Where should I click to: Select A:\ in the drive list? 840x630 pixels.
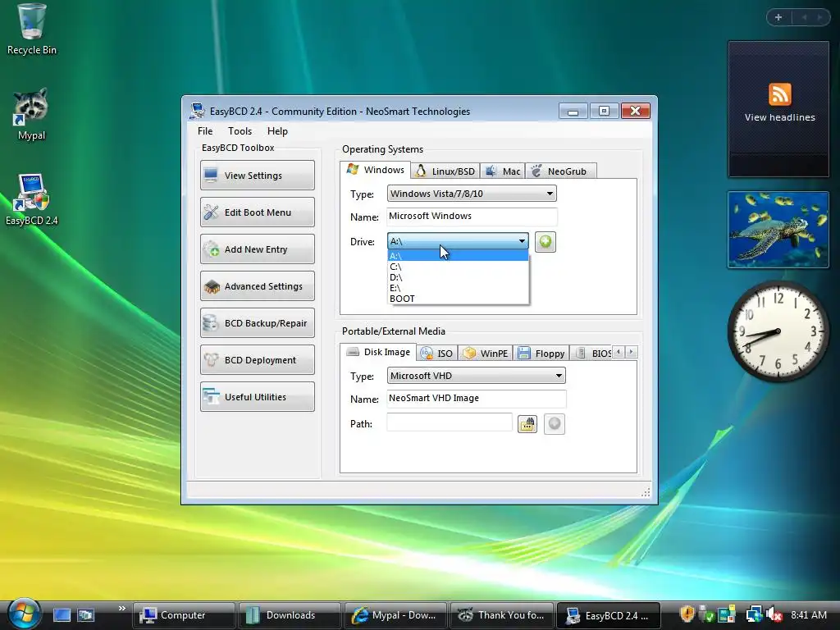coord(458,256)
